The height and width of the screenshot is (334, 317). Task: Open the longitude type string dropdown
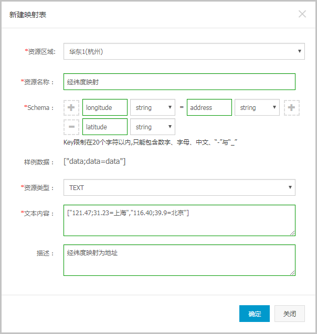tap(153, 107)
